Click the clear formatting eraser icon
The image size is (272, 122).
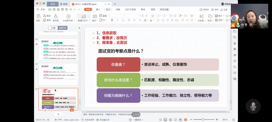click(152, 16)
